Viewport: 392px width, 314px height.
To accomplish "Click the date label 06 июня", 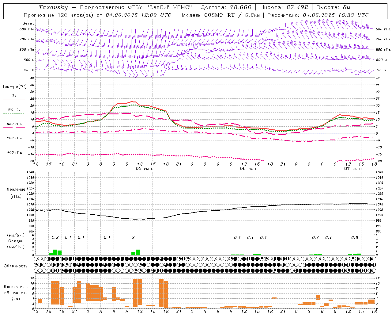I will point(249,169).
